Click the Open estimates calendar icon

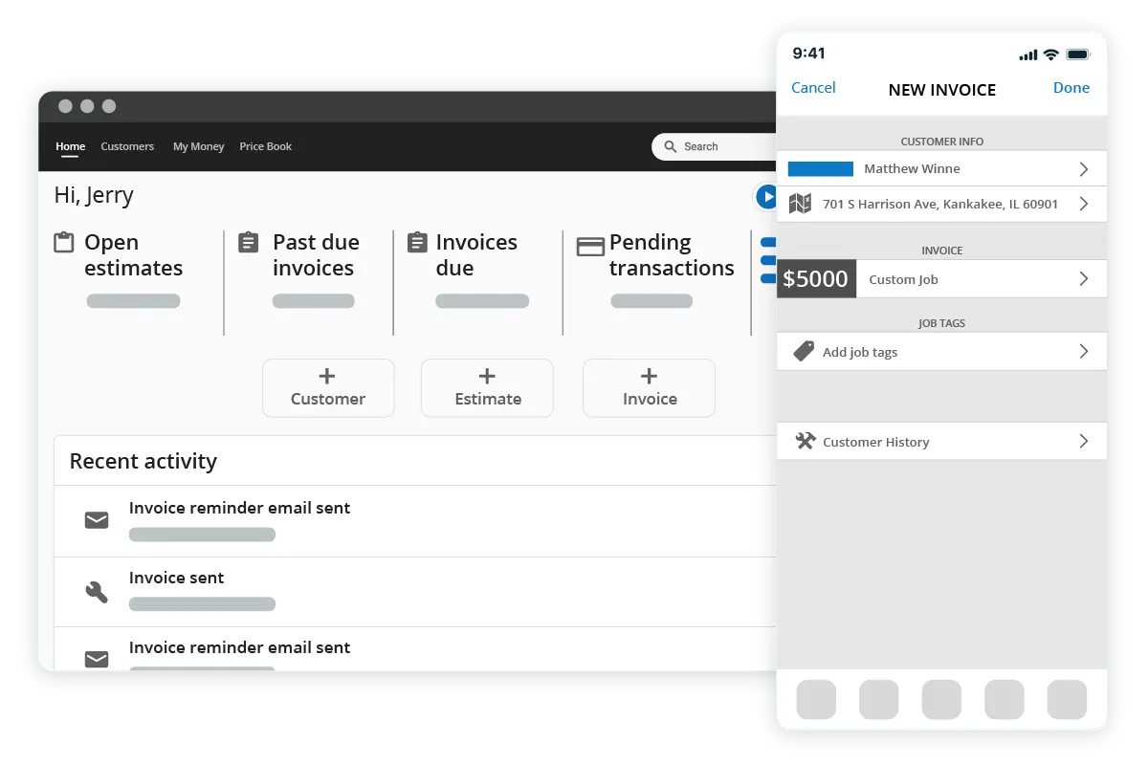(x=63, y=244)
